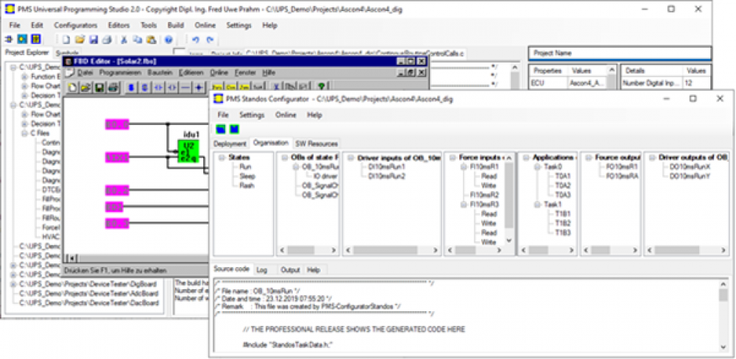Click the Undo arrow in main toolbar
736x359 pixels.
(197, 39)
